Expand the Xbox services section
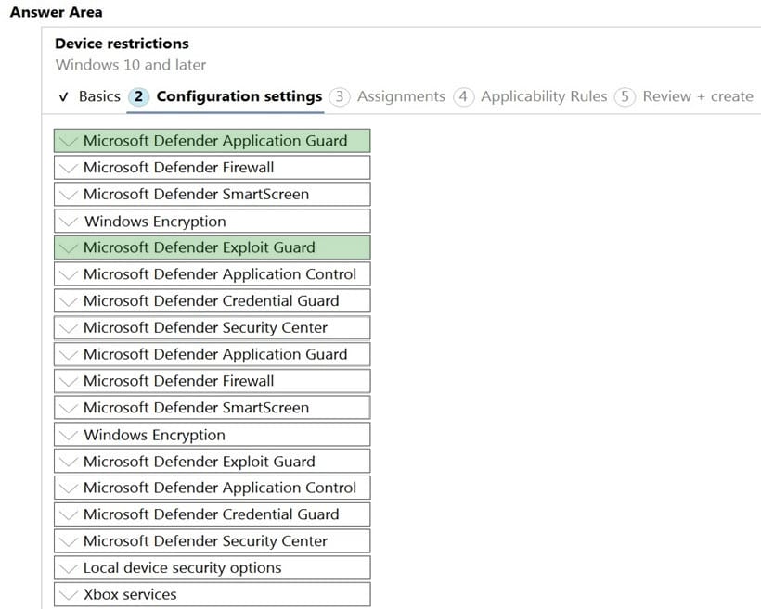Image resolution: width=761 pixels, height=609 pixels. pyautogui.click(x=213, y=594)
